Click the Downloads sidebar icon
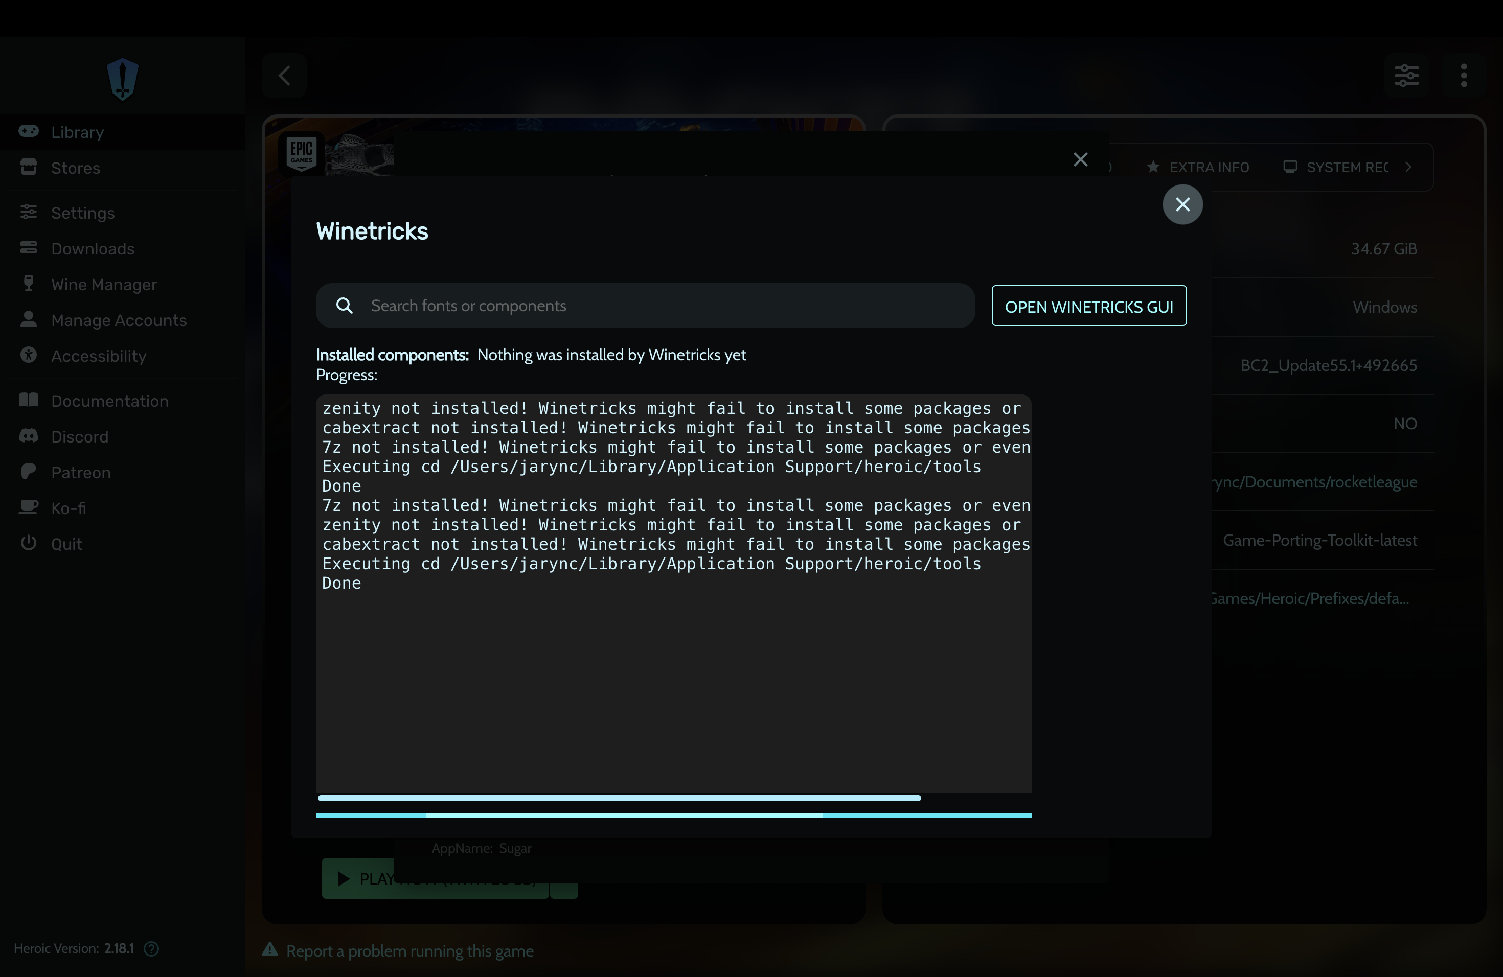This screenshot has height=977, width=1503. point(29,248)
